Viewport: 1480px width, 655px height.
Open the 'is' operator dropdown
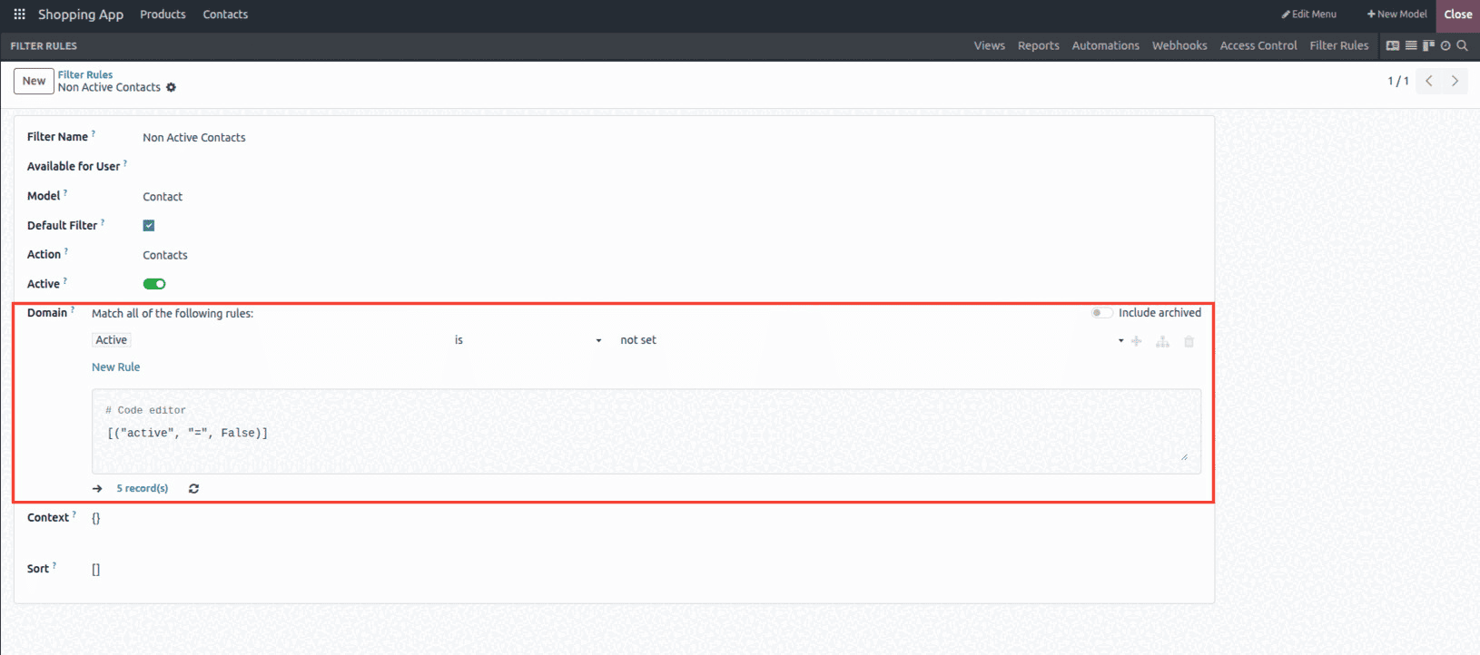click(x=528, y=340)
